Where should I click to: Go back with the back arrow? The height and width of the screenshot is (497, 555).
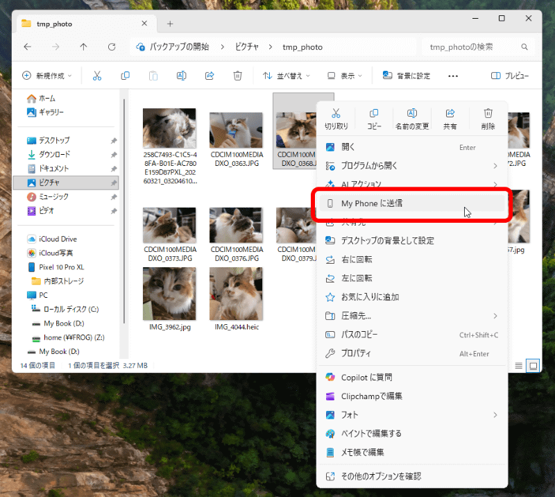point(28,47)
